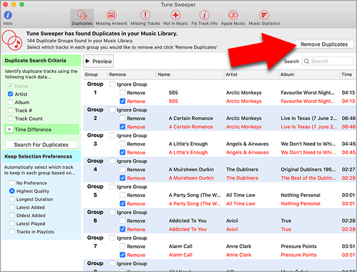Image resolution: width=357 pixels, height=272 pixels.
Task: Click the disabled Name criteria checkbox
Action: (x=10, y=86)
